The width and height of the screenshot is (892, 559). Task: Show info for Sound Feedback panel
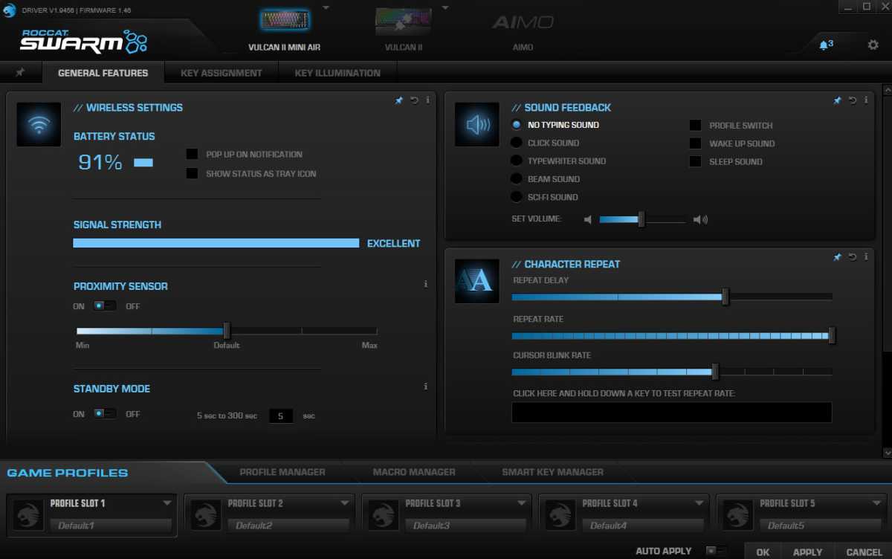click(x=867, y=100)
